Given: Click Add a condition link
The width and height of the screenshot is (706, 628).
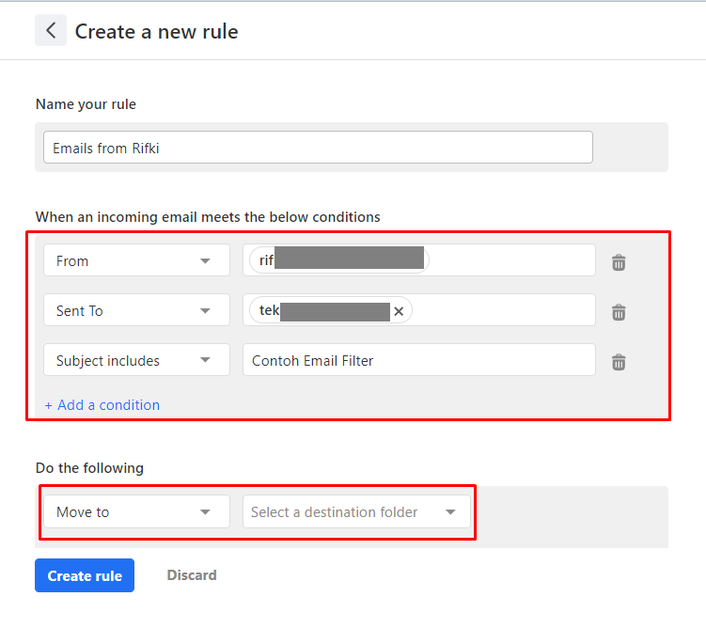Looking at the screenshot, I should 102,405.
